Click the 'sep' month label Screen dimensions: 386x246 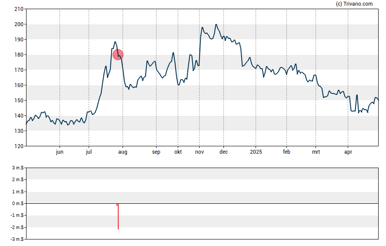click(156, 152)
